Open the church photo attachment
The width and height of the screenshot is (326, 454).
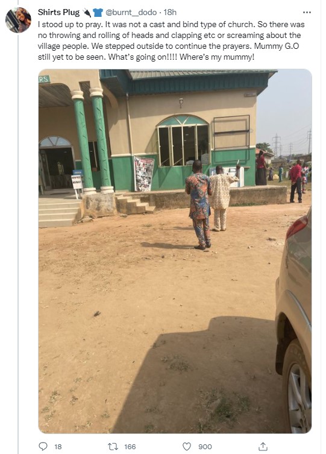[175, 251]
